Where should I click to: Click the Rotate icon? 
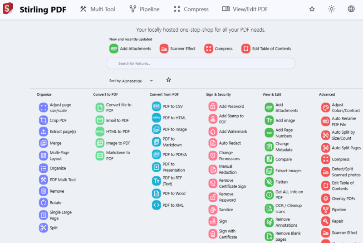pos(43,203)
